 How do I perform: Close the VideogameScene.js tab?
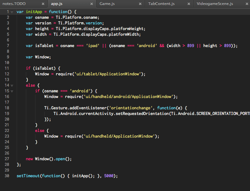(247, 4)
